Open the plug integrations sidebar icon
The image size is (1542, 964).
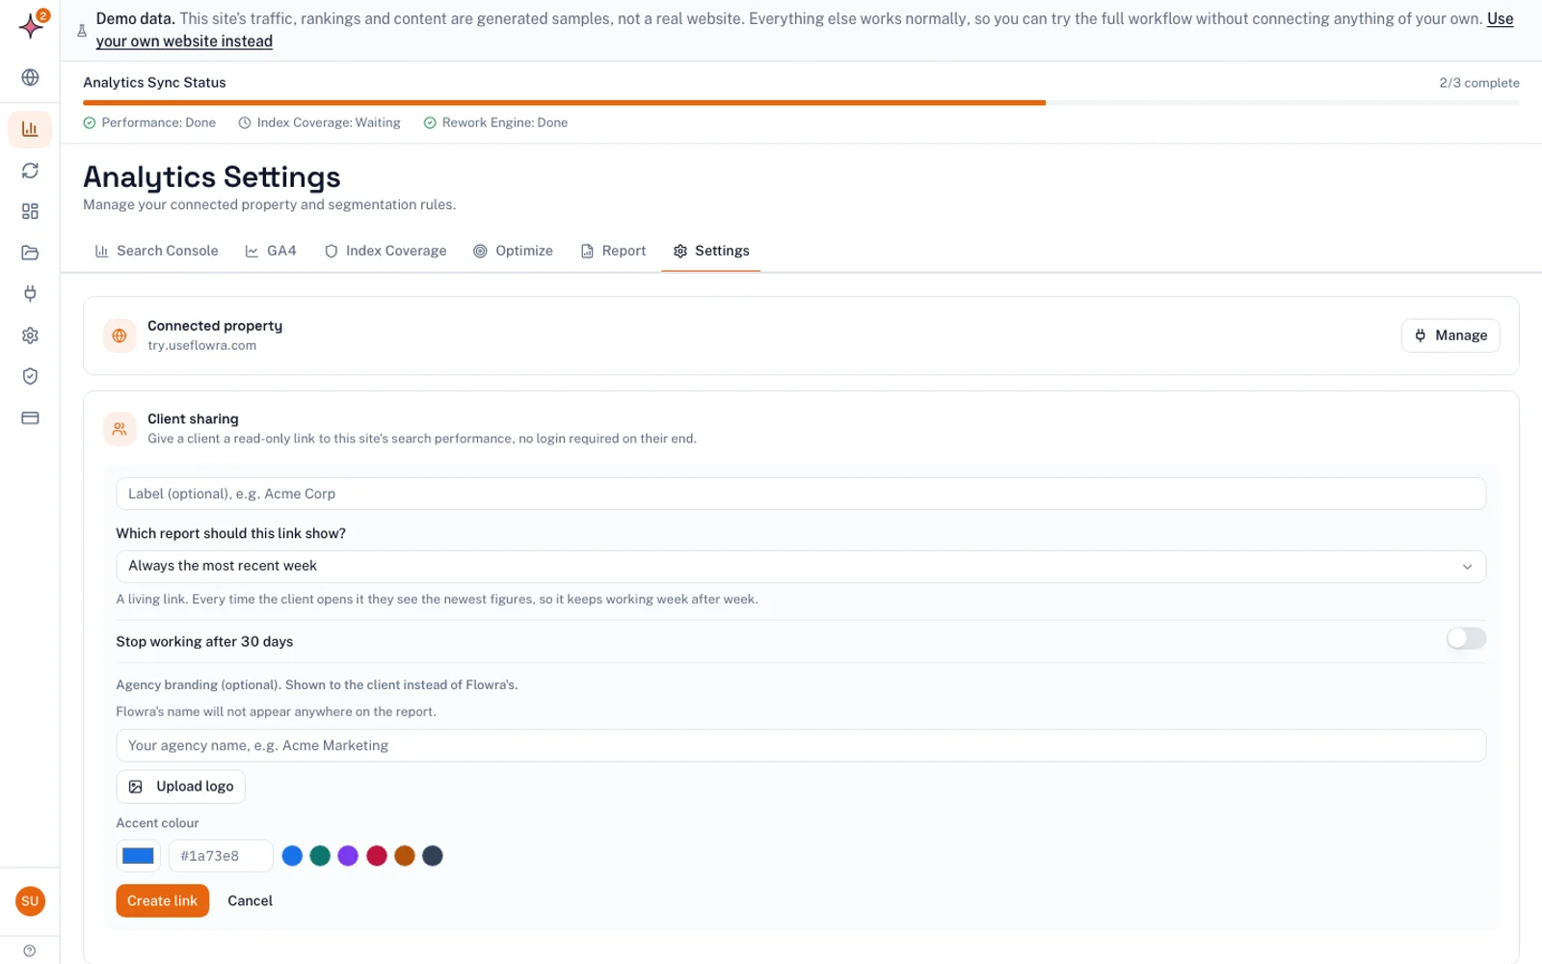[30, 294]
